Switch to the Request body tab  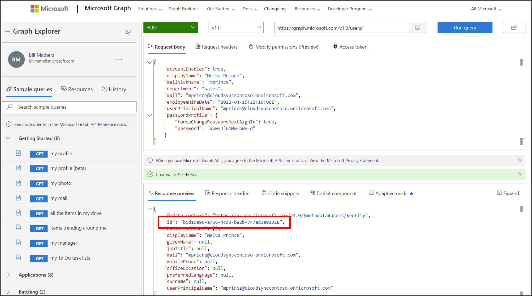coord(167,47)
